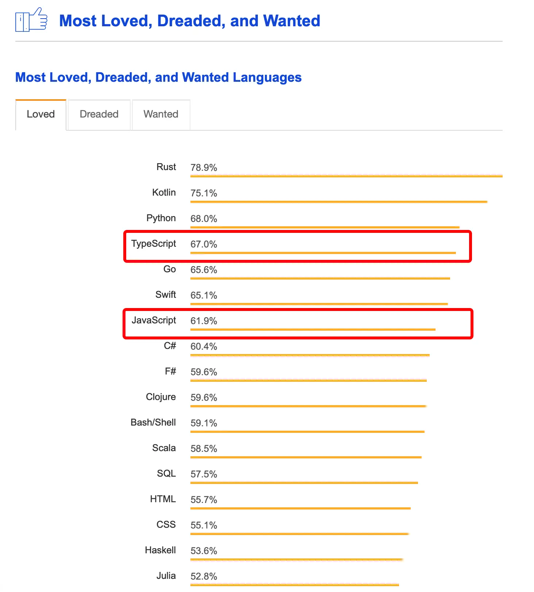
Task: Click the SQL language label
Action: [166, 473]
